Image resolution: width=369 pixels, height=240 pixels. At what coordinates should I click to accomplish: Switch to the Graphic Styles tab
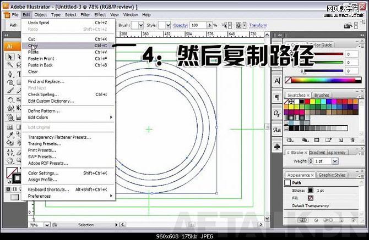(332, 175)
